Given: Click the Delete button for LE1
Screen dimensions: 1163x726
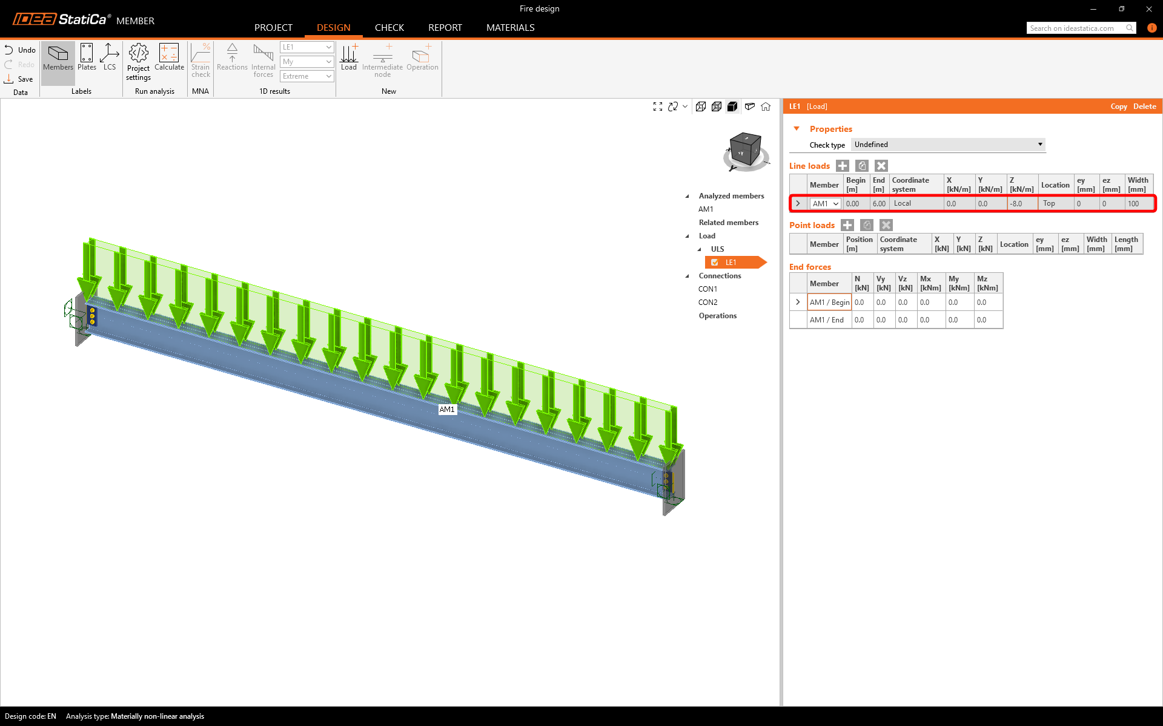Looking at the screenshot, I should pos(1144,106).
